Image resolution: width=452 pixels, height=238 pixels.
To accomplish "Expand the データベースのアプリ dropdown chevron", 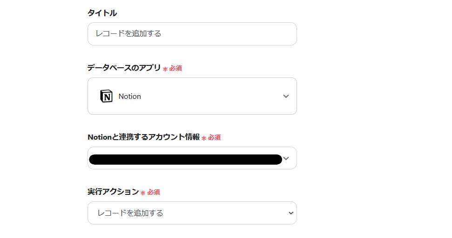I will [x=286, y=96].
